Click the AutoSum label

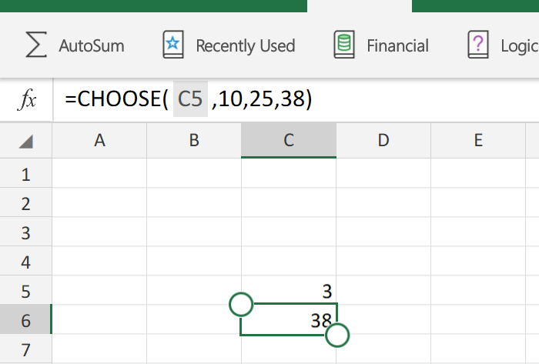click(92, 45)
